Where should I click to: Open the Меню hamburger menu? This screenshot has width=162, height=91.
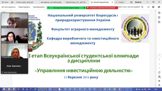[x=5, y=2]
